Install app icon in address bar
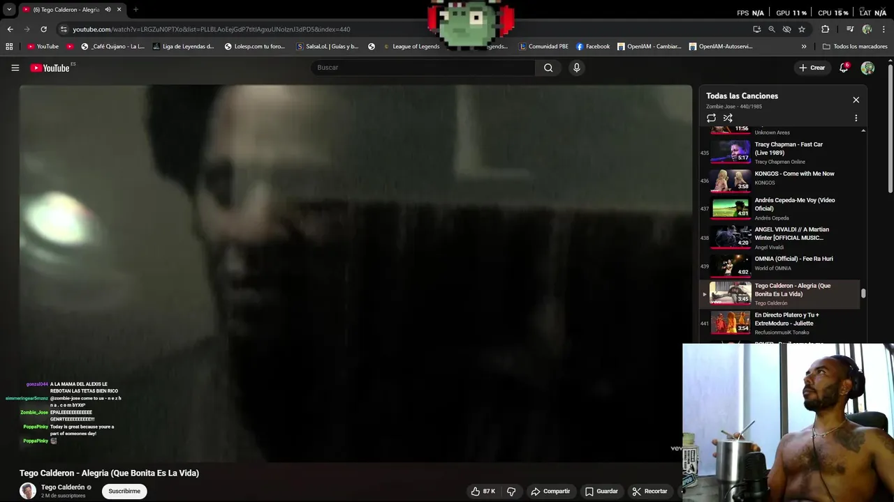 point(757,29)
